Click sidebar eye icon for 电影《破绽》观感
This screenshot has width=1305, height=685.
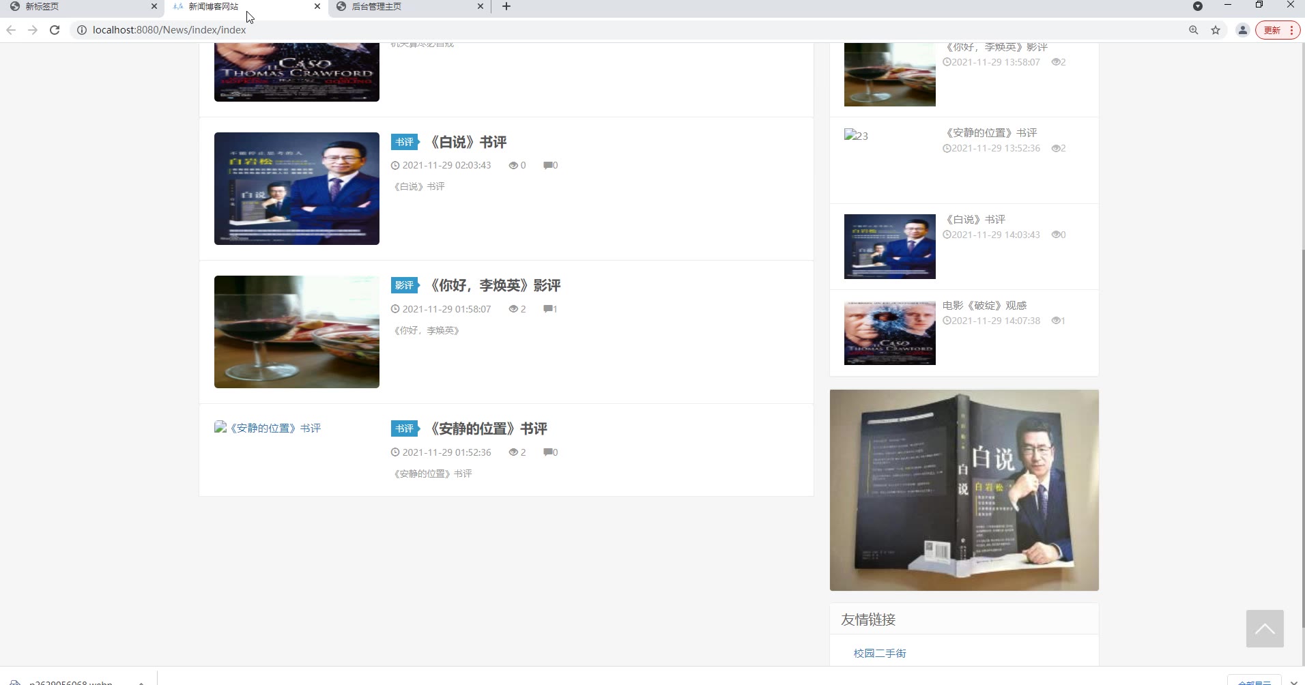[1056, 321]
